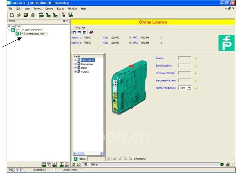This screenshot has height=173, width=237.
Task: Click the device image thumbnail
Action: click(x=129, y=87)
